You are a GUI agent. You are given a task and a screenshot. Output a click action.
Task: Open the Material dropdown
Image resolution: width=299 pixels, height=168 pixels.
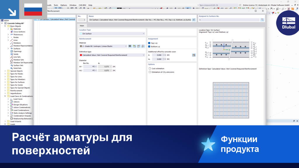103,46
